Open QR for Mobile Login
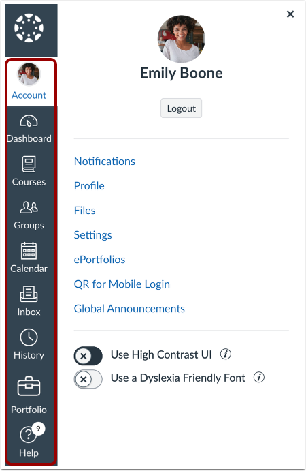Viewport: 306px width, 471px height. pyautogui.click(x=122, y=284)
